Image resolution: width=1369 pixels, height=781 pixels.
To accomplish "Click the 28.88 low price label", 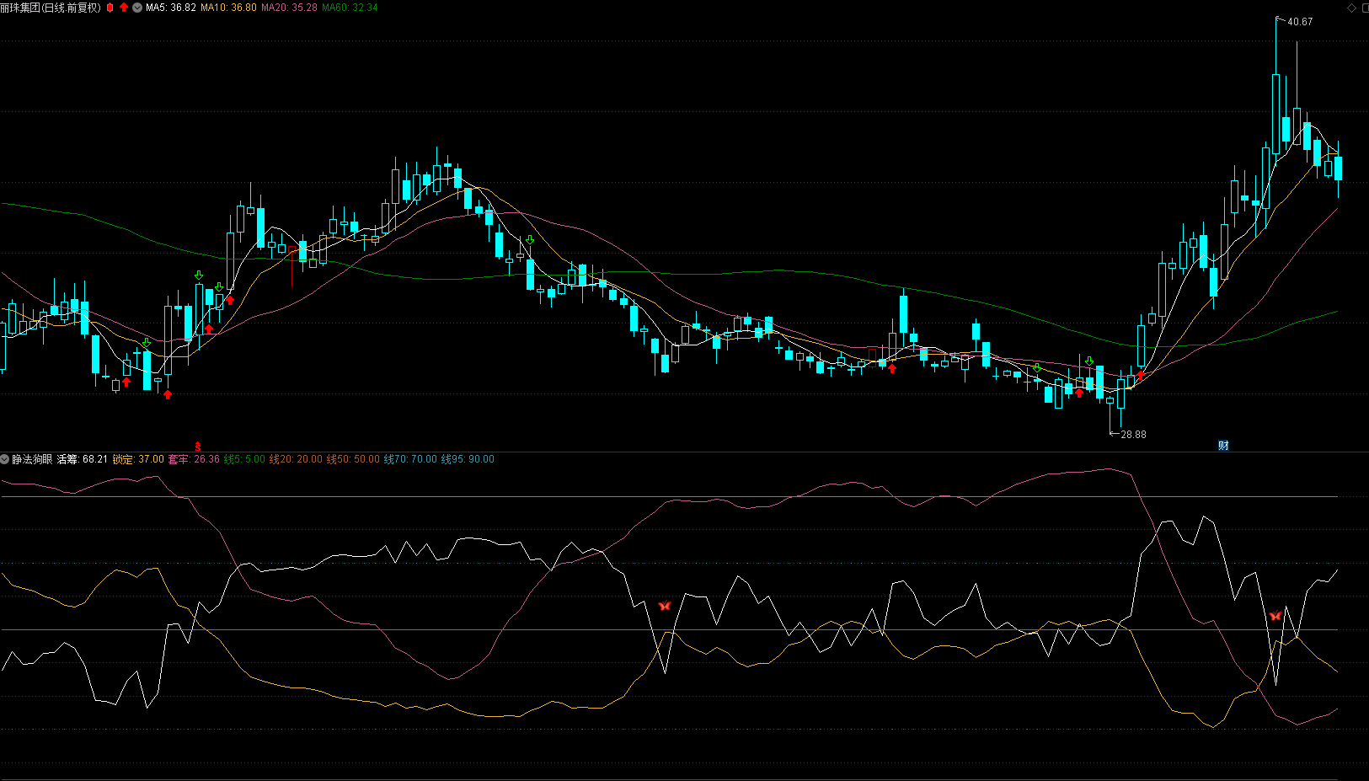I will [1133, 435].
